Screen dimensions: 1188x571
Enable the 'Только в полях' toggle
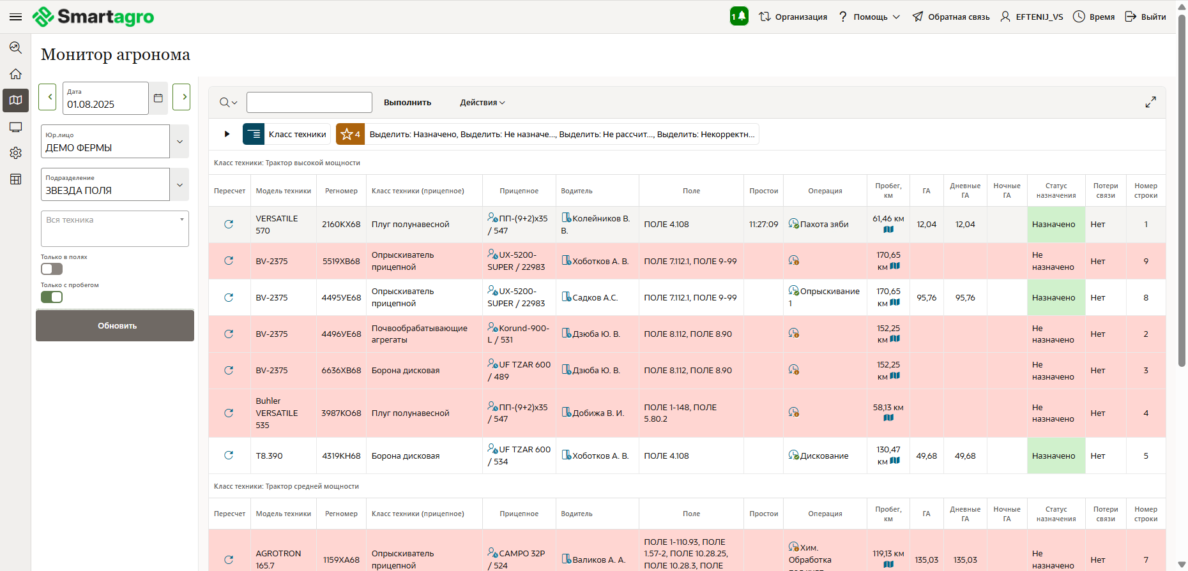pyautogui.click(x=52, y=269)
